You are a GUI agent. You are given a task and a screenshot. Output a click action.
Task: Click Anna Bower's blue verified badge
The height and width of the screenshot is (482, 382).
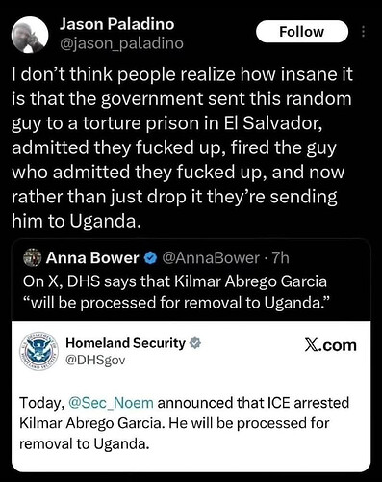point(150,258)
